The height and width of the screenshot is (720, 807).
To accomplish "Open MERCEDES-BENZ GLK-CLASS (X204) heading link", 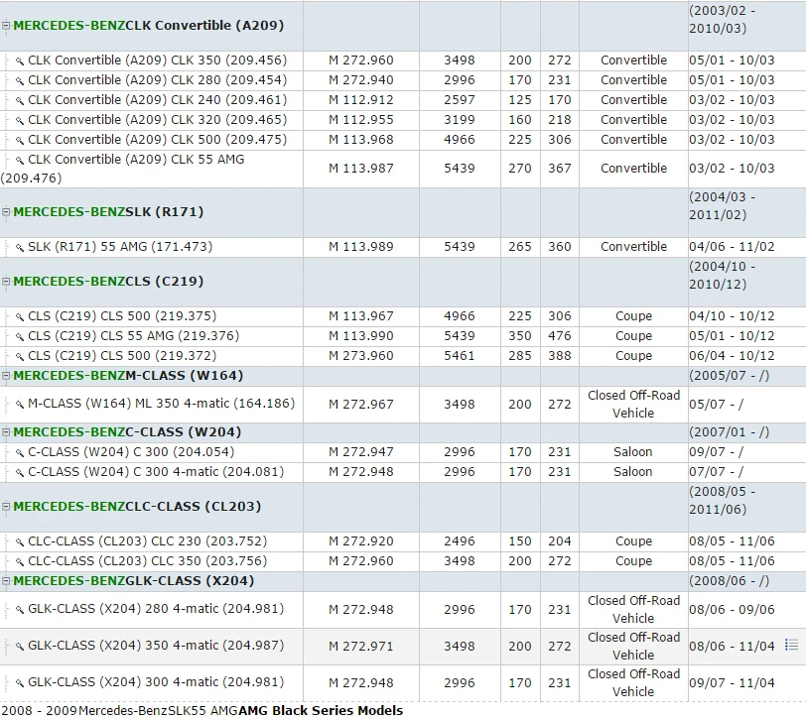I will (x=134, y=580).
